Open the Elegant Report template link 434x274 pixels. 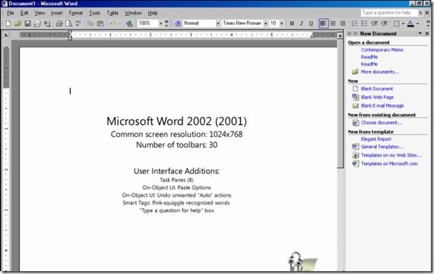click(376, 139)
